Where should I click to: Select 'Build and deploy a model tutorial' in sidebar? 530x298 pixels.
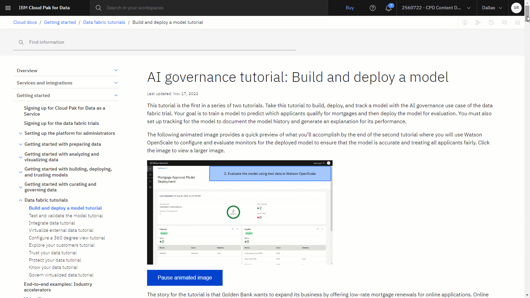pos(65,208)
